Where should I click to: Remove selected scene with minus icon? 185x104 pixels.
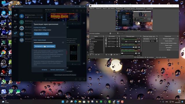pos(93,55)
